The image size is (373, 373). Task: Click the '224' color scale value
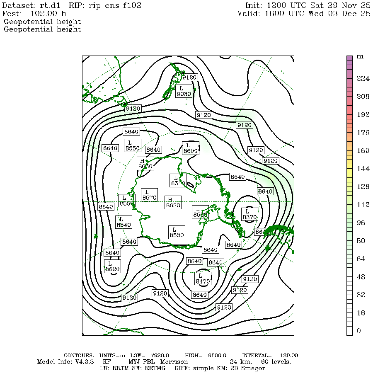point(363,78)
